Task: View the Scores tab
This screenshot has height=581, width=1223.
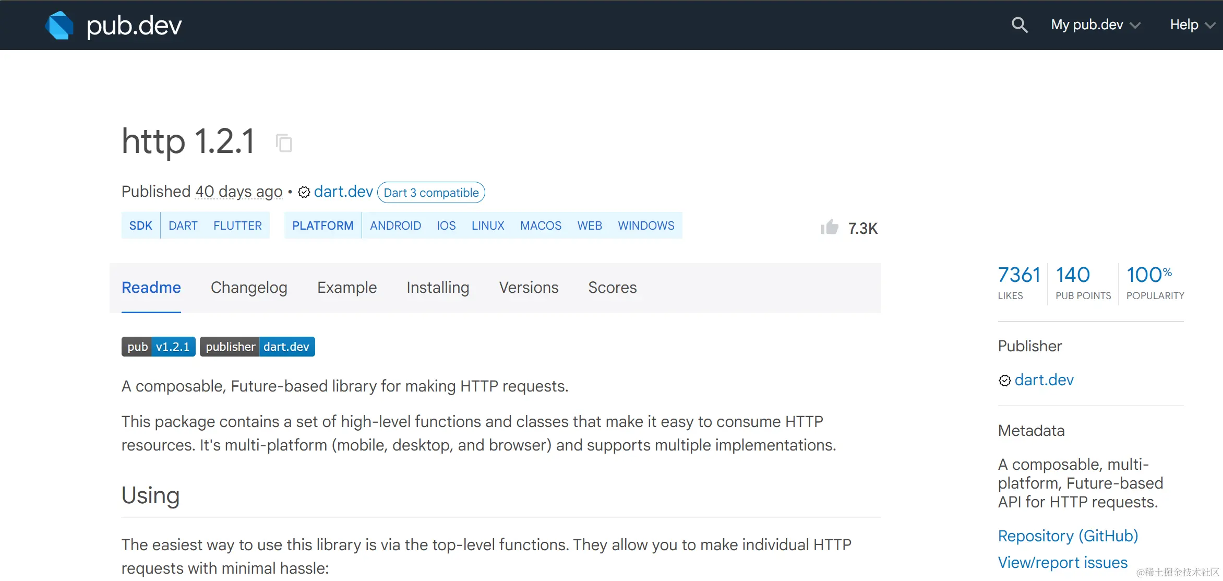Action: point(612,288)
